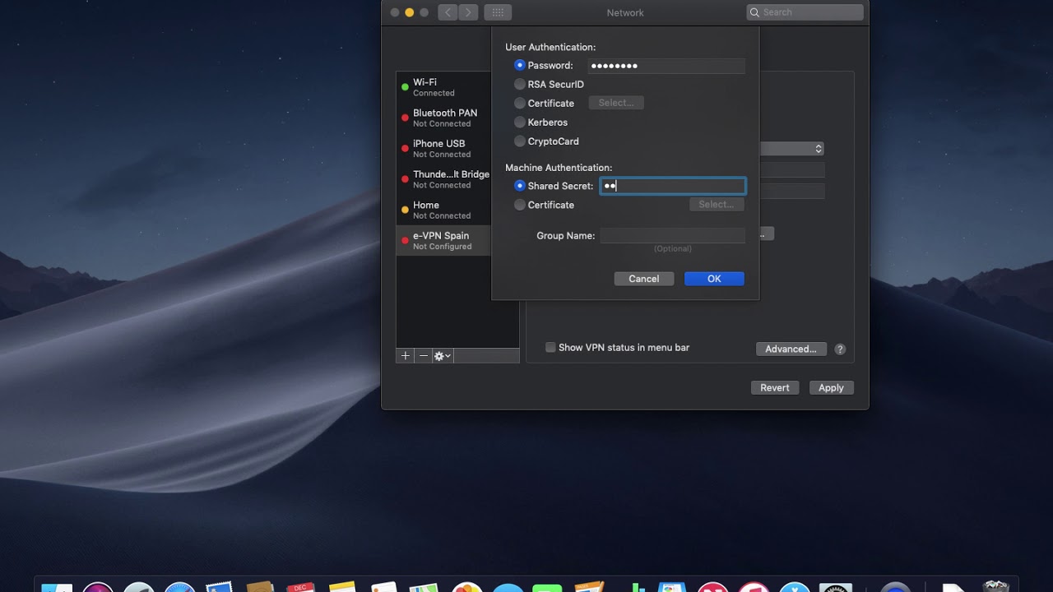1053x592 pixels.
Task: Select Bluetooth PAN service
Action: (443, 118)
